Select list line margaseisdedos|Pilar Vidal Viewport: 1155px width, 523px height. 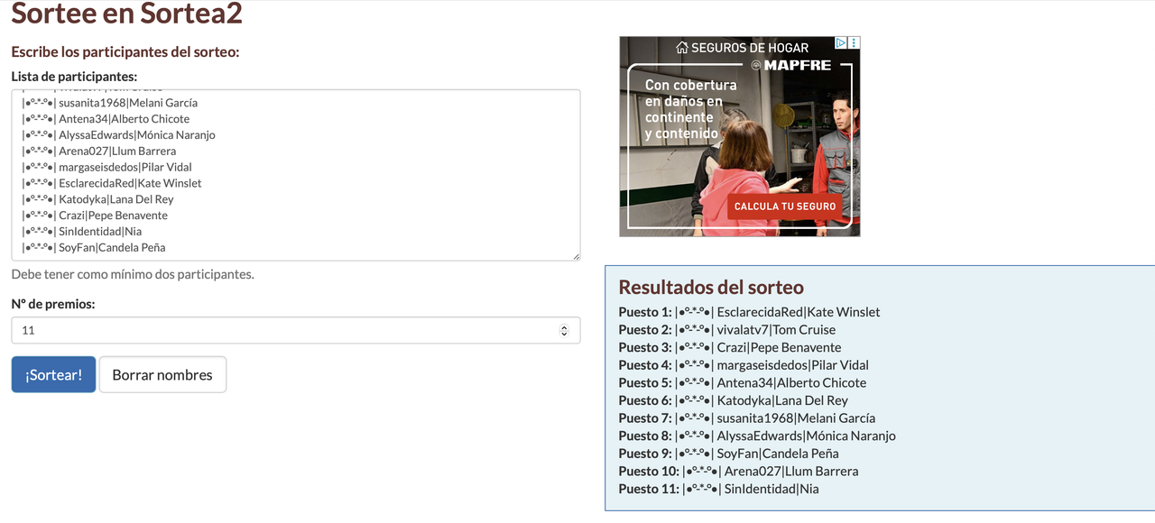click(x=106, y=168)
